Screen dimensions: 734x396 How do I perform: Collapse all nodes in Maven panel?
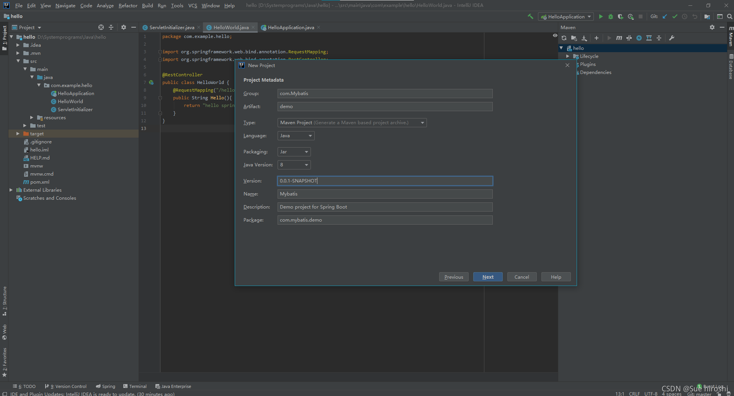click(x=659, y=38)
